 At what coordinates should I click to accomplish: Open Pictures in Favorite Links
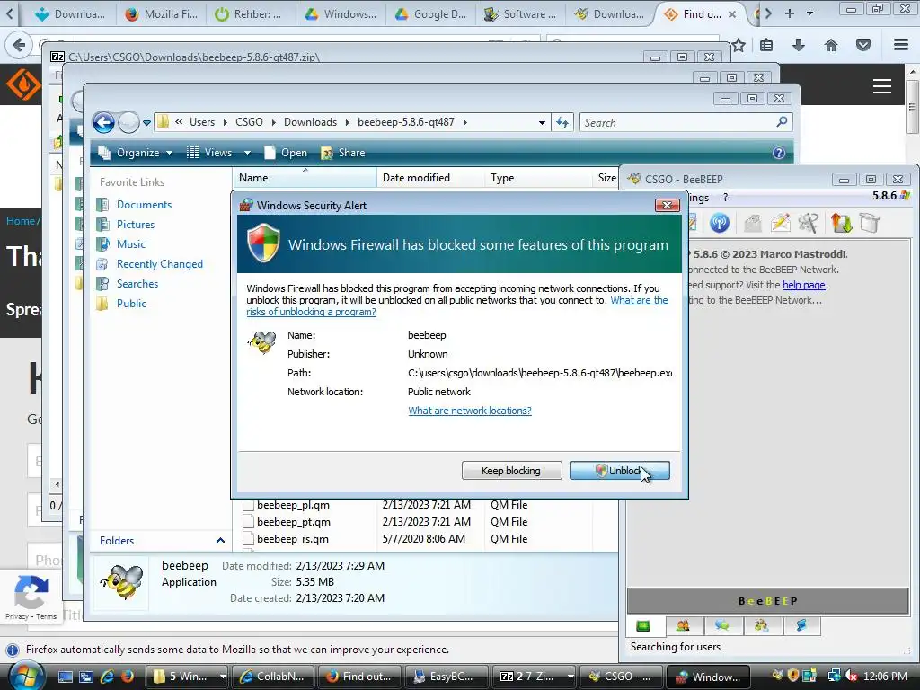click(136, 225)
